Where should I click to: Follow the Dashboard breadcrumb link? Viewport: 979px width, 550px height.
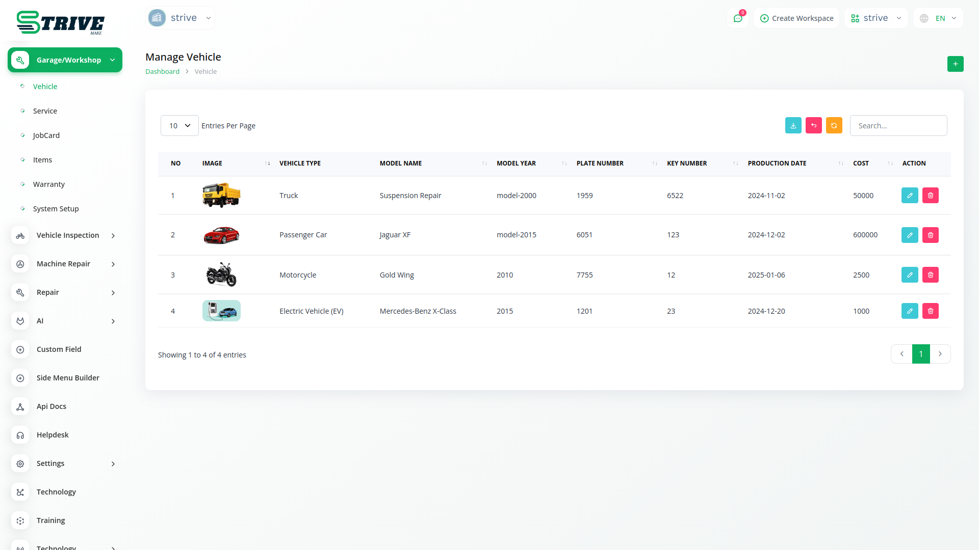(162, 72)
